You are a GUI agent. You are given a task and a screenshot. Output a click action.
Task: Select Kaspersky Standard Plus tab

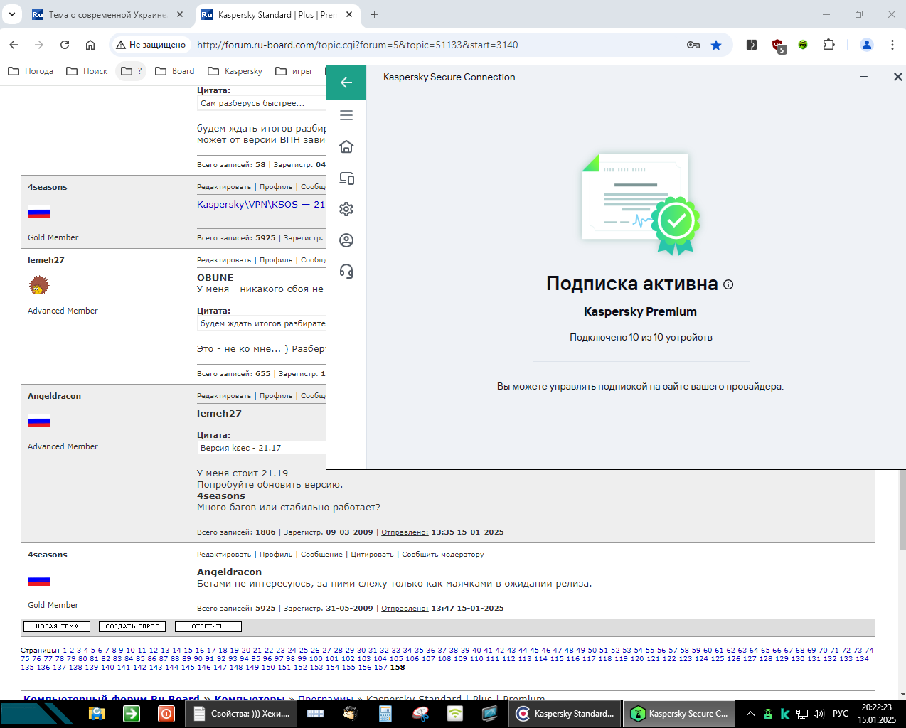coord(276,14)
